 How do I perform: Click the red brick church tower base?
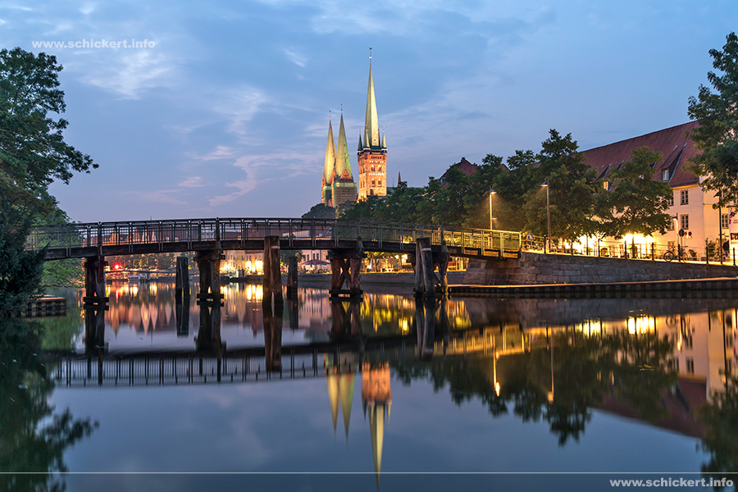point(372,174)
